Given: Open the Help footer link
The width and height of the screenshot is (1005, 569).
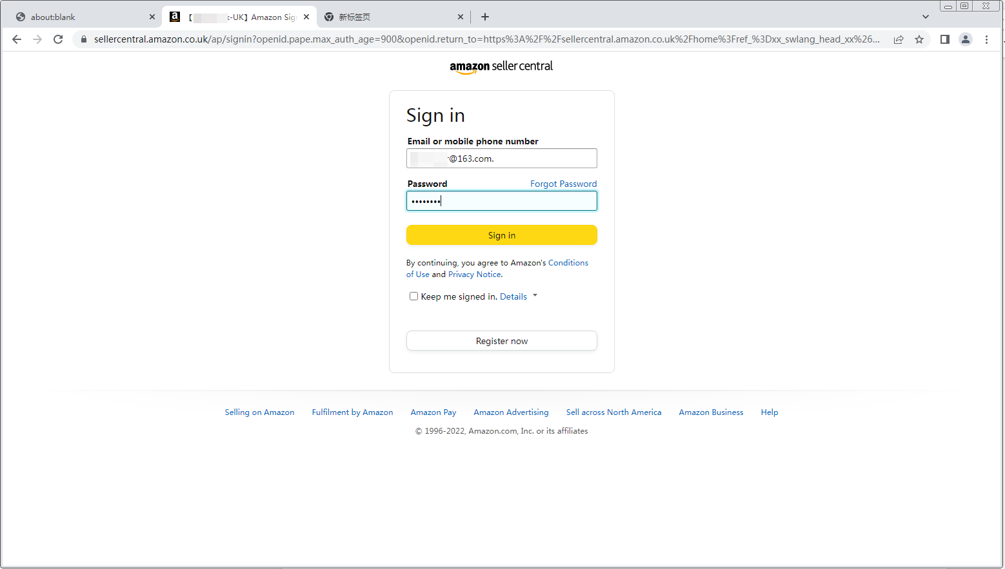Looking at the screenshot, I should point(769,412).
